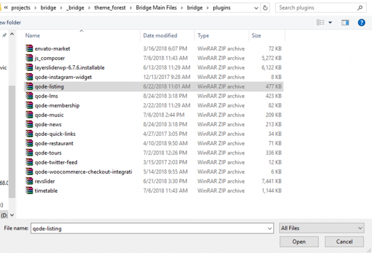This screenshot has height=253, width=372.
Task: Click the qode-news archive icon
Action: [29, 124]
